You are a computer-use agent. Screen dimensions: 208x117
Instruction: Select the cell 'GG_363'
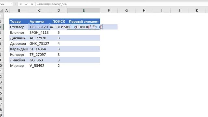click(39, 60)
